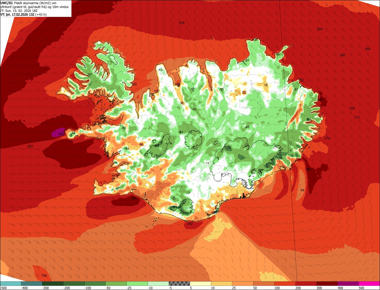
Task: Click the 100 to 200 red-orange swatch
Action: tap(285, 283)
